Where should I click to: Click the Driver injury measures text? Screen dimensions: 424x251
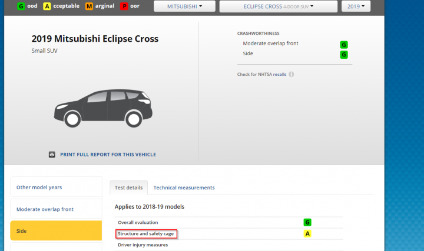click(x=143, y=245)
